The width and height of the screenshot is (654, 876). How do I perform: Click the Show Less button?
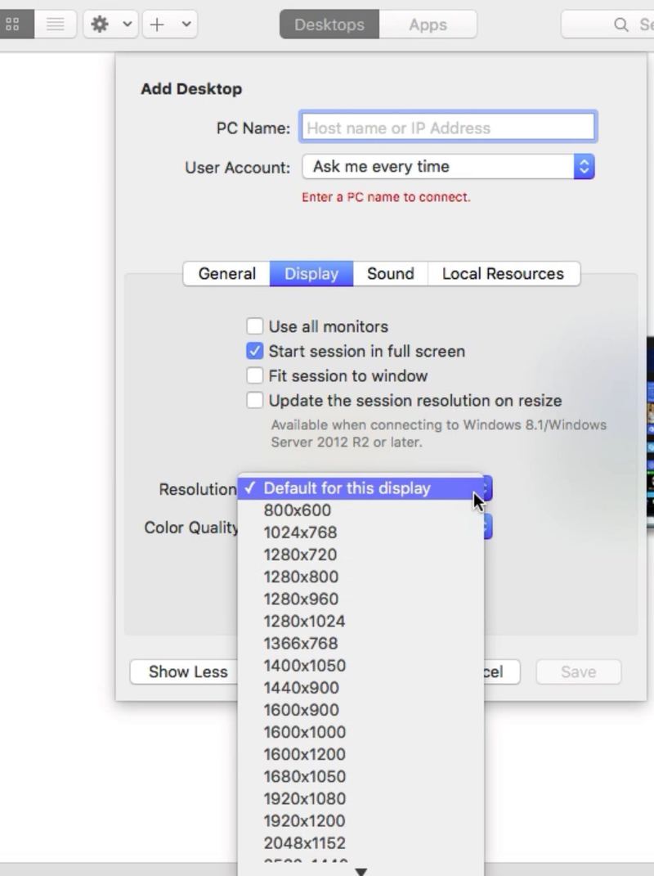click(187, 672)
